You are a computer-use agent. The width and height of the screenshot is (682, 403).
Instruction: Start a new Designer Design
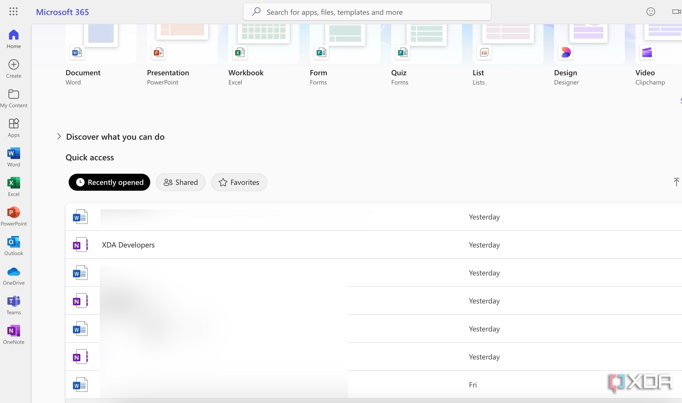click(589, 44)
